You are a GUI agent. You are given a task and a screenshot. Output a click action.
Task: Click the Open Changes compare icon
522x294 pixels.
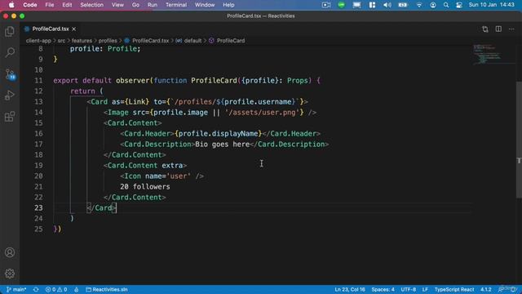tap(485, 29)
